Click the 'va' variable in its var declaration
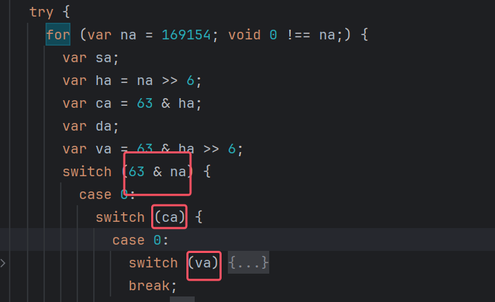This screenshot has height=302, width=495. (x=104, y=149)
